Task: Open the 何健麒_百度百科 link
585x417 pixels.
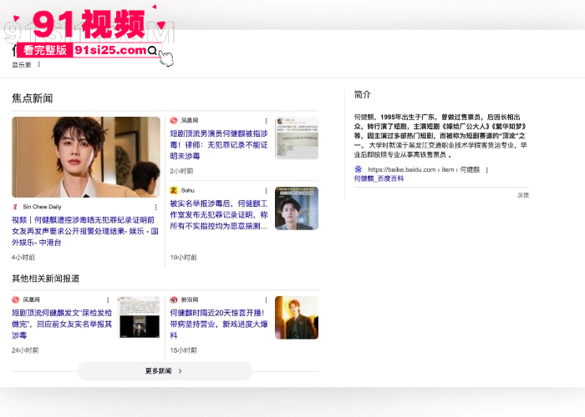Action: pos(379,178)
